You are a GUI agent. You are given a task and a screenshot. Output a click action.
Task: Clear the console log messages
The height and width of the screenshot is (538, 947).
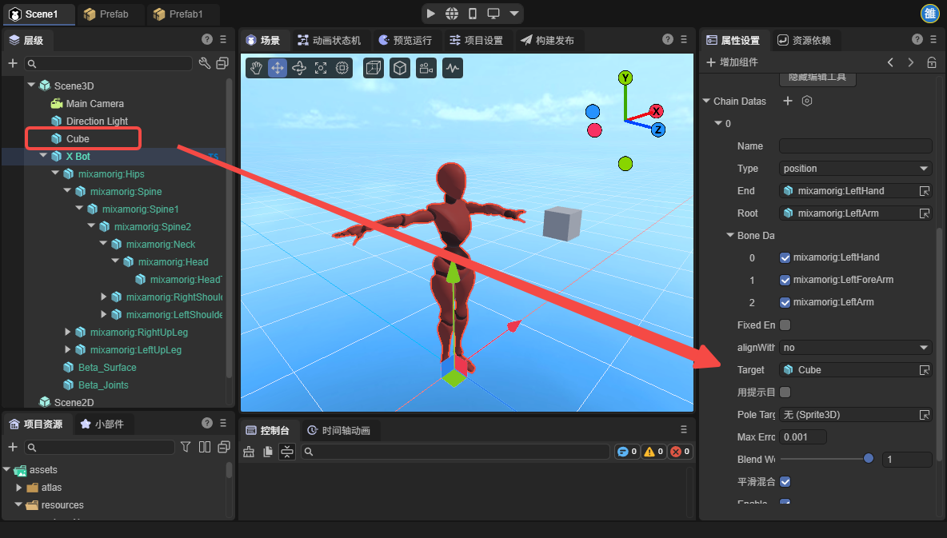point(249,452)
